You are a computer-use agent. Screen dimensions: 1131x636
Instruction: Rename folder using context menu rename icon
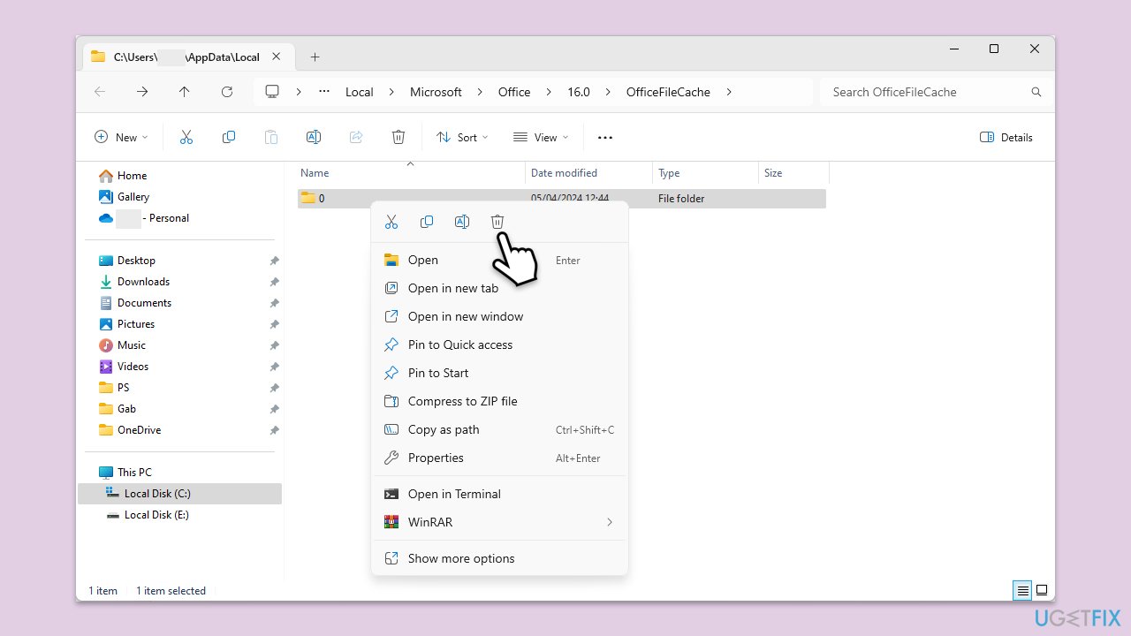[462, 222]
